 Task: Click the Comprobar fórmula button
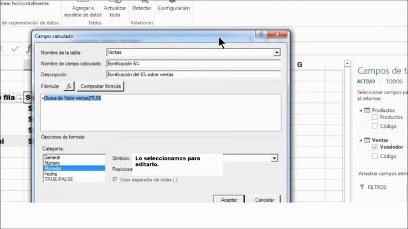click(x=101, y=87)
